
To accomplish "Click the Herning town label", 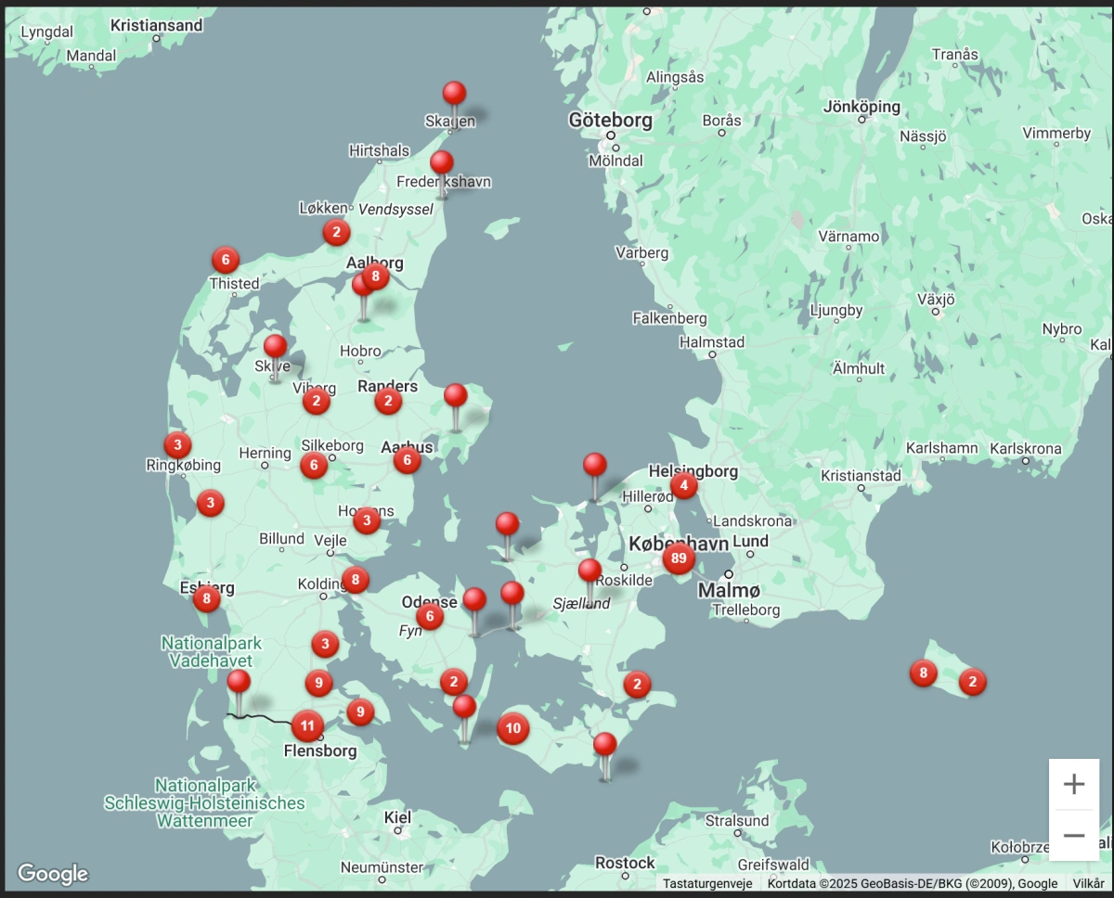I will (x=266, y=453).
